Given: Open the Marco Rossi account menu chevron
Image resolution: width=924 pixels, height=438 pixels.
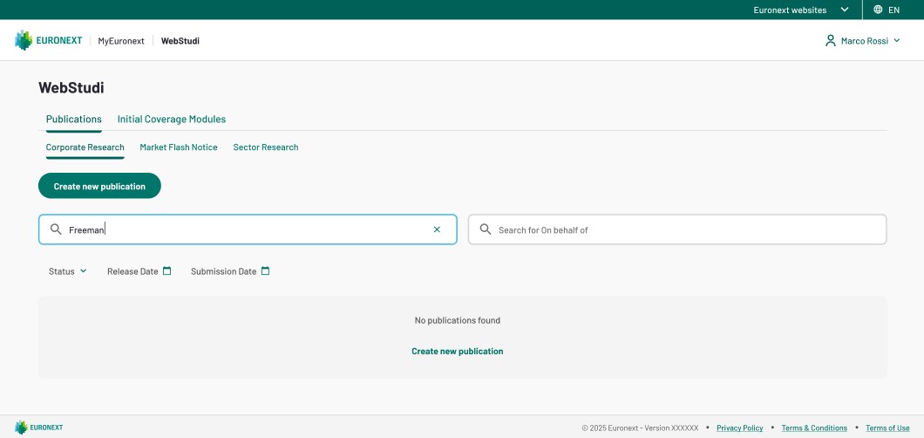Looking at the screenshot, I should click(897, 41).
